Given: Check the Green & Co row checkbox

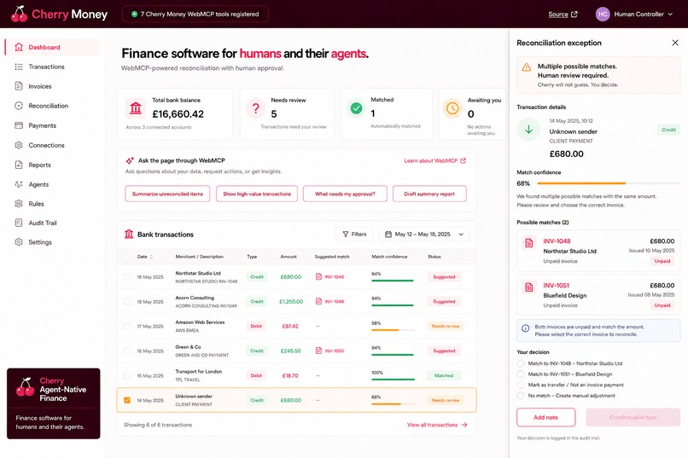Looking at the screenshot, I should tap(127, 351).
